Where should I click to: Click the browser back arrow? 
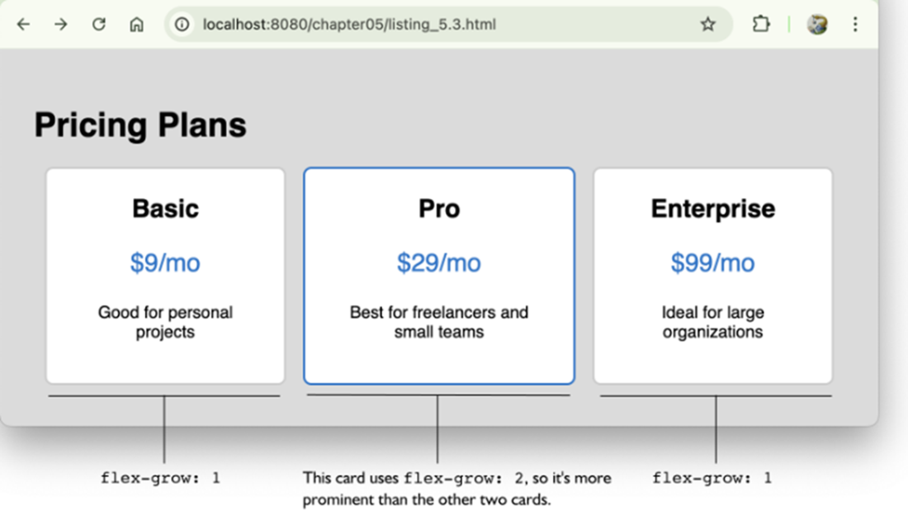[23, 25]
